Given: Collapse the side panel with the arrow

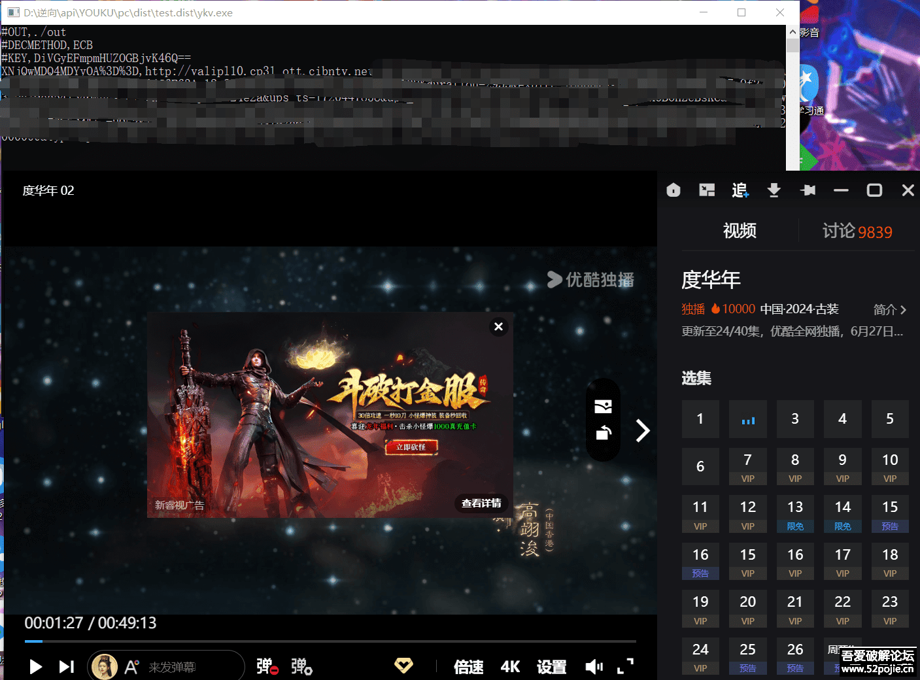Looking at the screenshot, I should pyautogui.click(x=643, y=430).
